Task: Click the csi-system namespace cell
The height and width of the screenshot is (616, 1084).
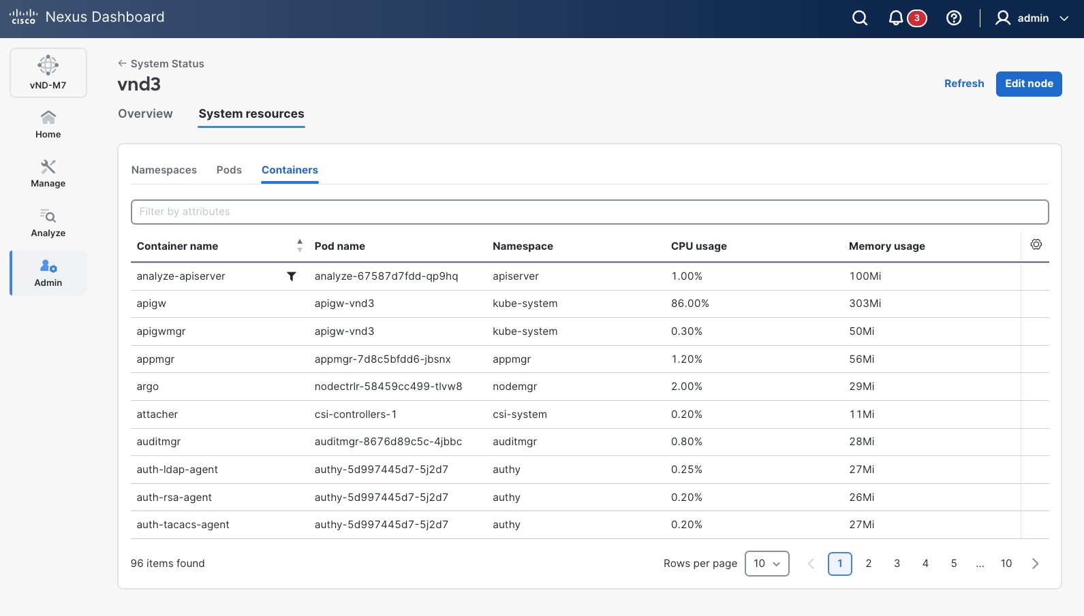Action: (520, 415)
